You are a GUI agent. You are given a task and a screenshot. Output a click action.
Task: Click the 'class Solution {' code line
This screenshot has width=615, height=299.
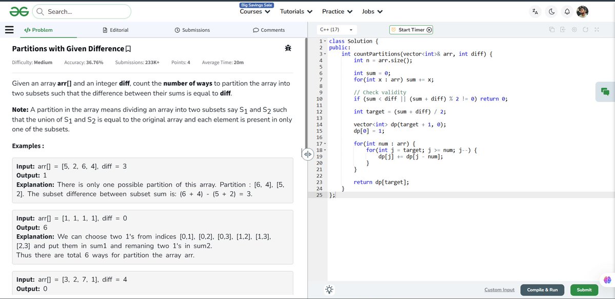pyautogui.click(x=353, y=41)
